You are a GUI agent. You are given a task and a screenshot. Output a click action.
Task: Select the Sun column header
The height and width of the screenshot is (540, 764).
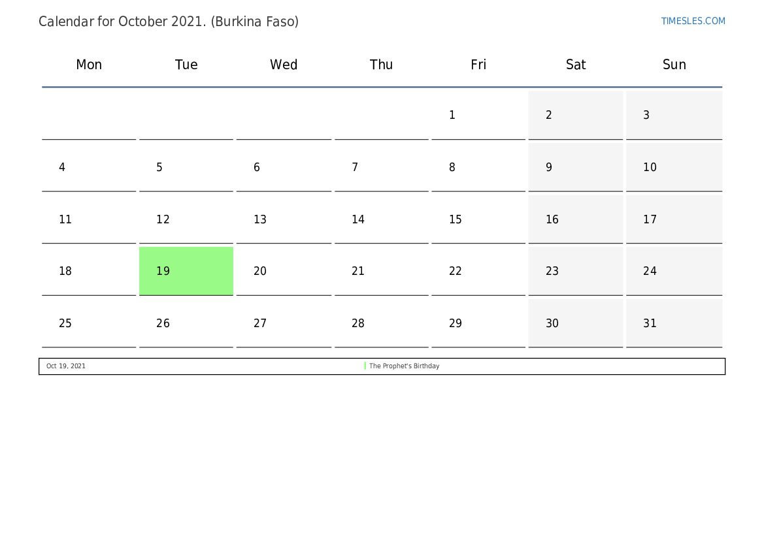point(674,65)
